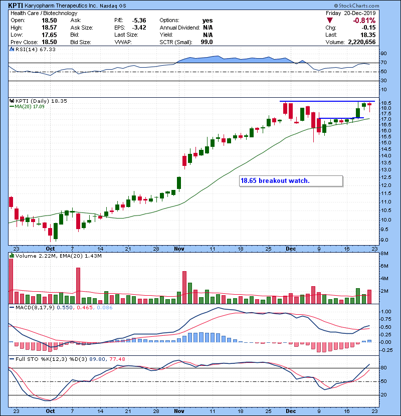
Task: Click the Dec label on the bottom stochastic axis
Action: pos(291,411)
